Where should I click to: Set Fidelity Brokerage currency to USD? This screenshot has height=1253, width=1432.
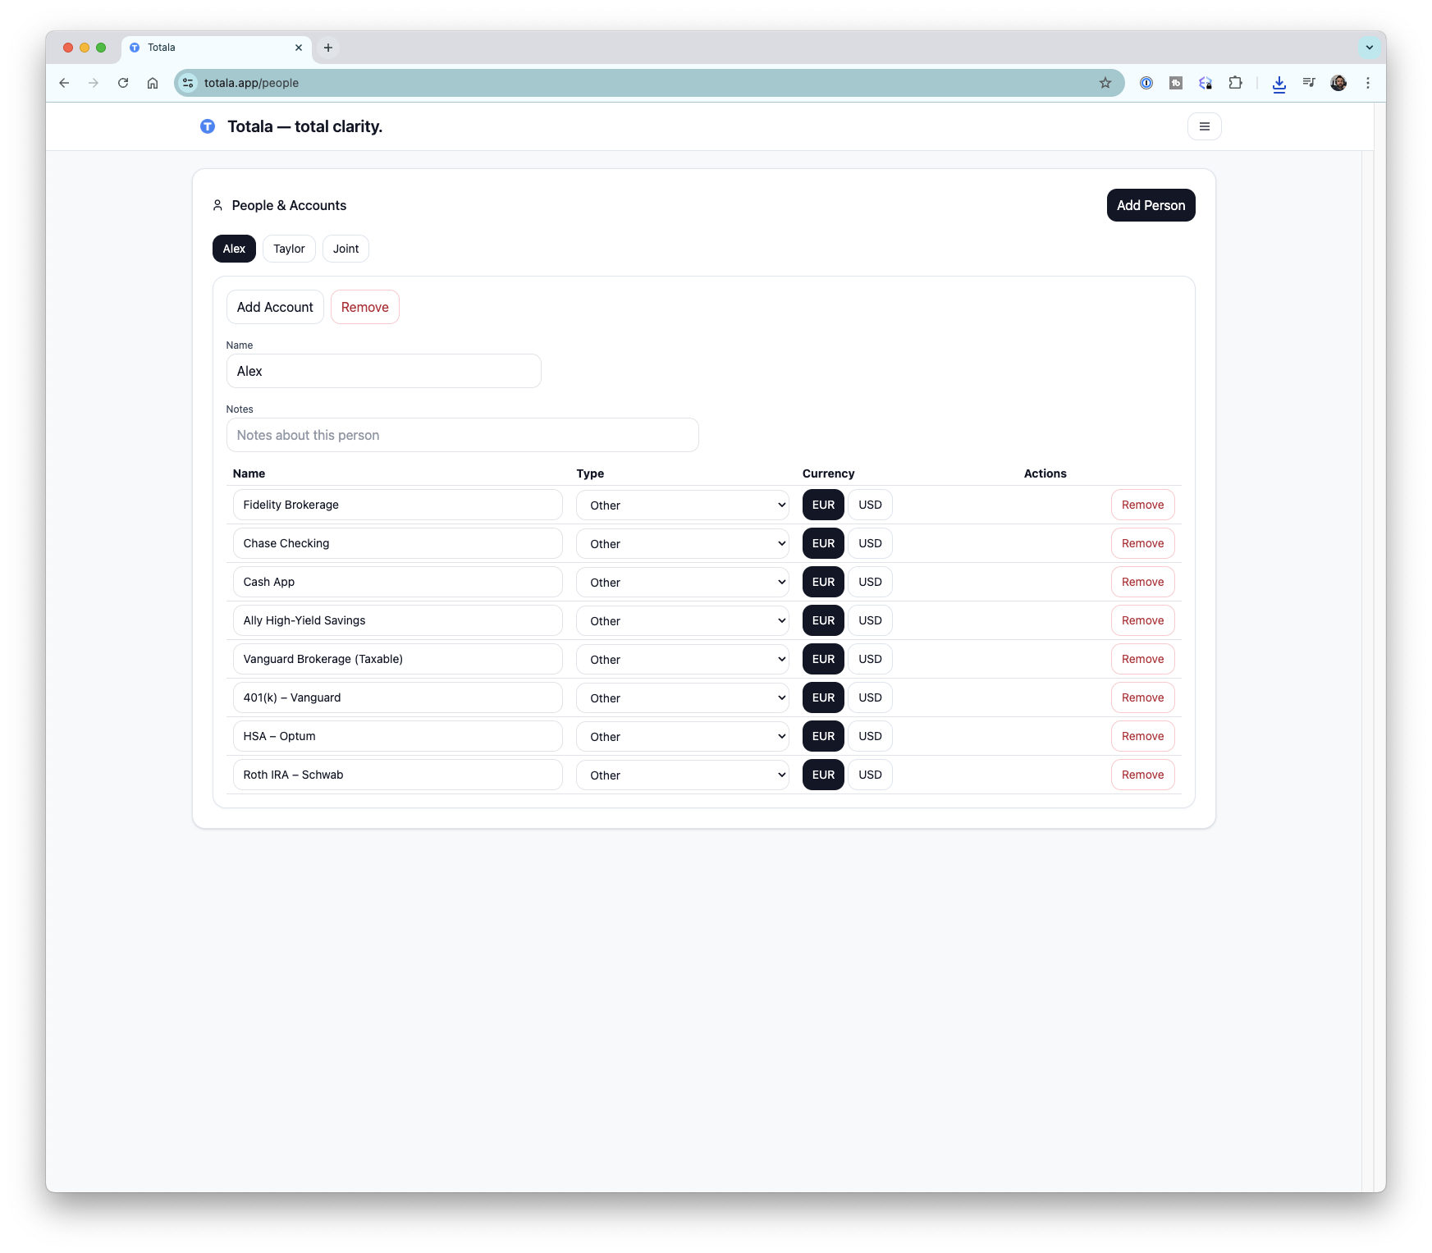870,505
